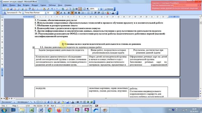Switch to Чтение reading mode
The image size is (202, 113).
click(109, 9)
